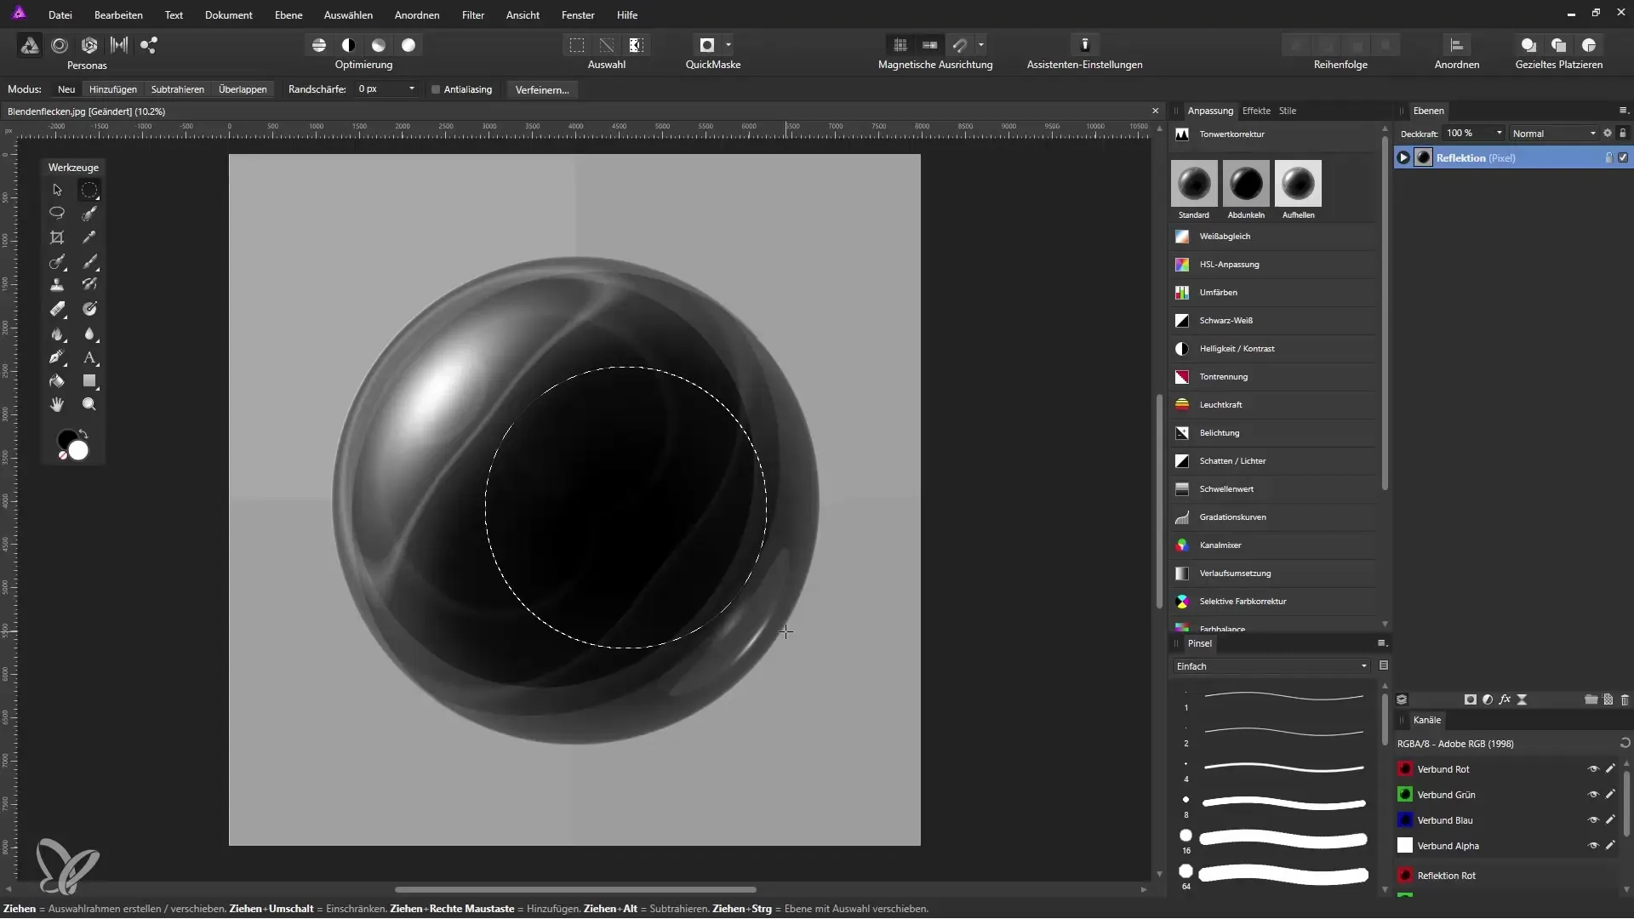The image size is (1634, 919).
Task: Select the eraser tool
Action: [x=57, y=309]
